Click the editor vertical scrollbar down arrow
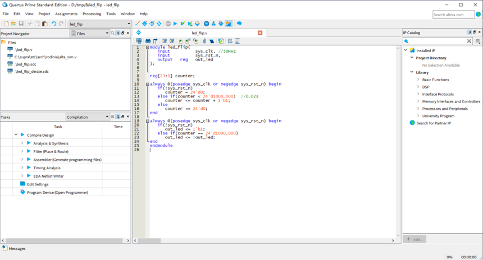 398,235
